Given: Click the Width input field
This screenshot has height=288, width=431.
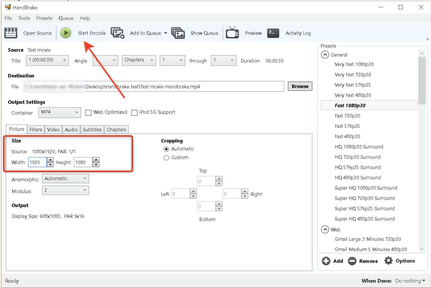Looking at the screenshot, I should pyautogui.click(x=38, y=162).
